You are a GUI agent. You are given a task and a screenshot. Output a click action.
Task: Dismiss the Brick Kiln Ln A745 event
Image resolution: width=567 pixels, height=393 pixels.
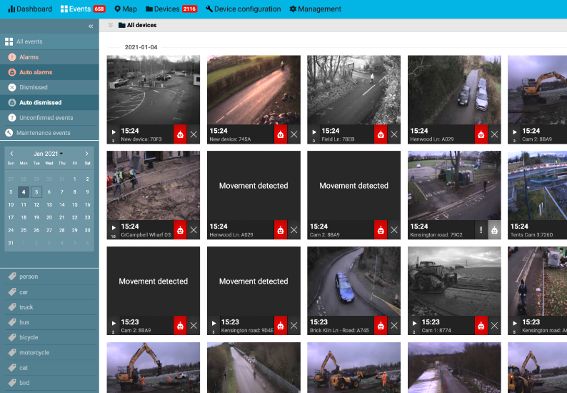click(394, 325)
